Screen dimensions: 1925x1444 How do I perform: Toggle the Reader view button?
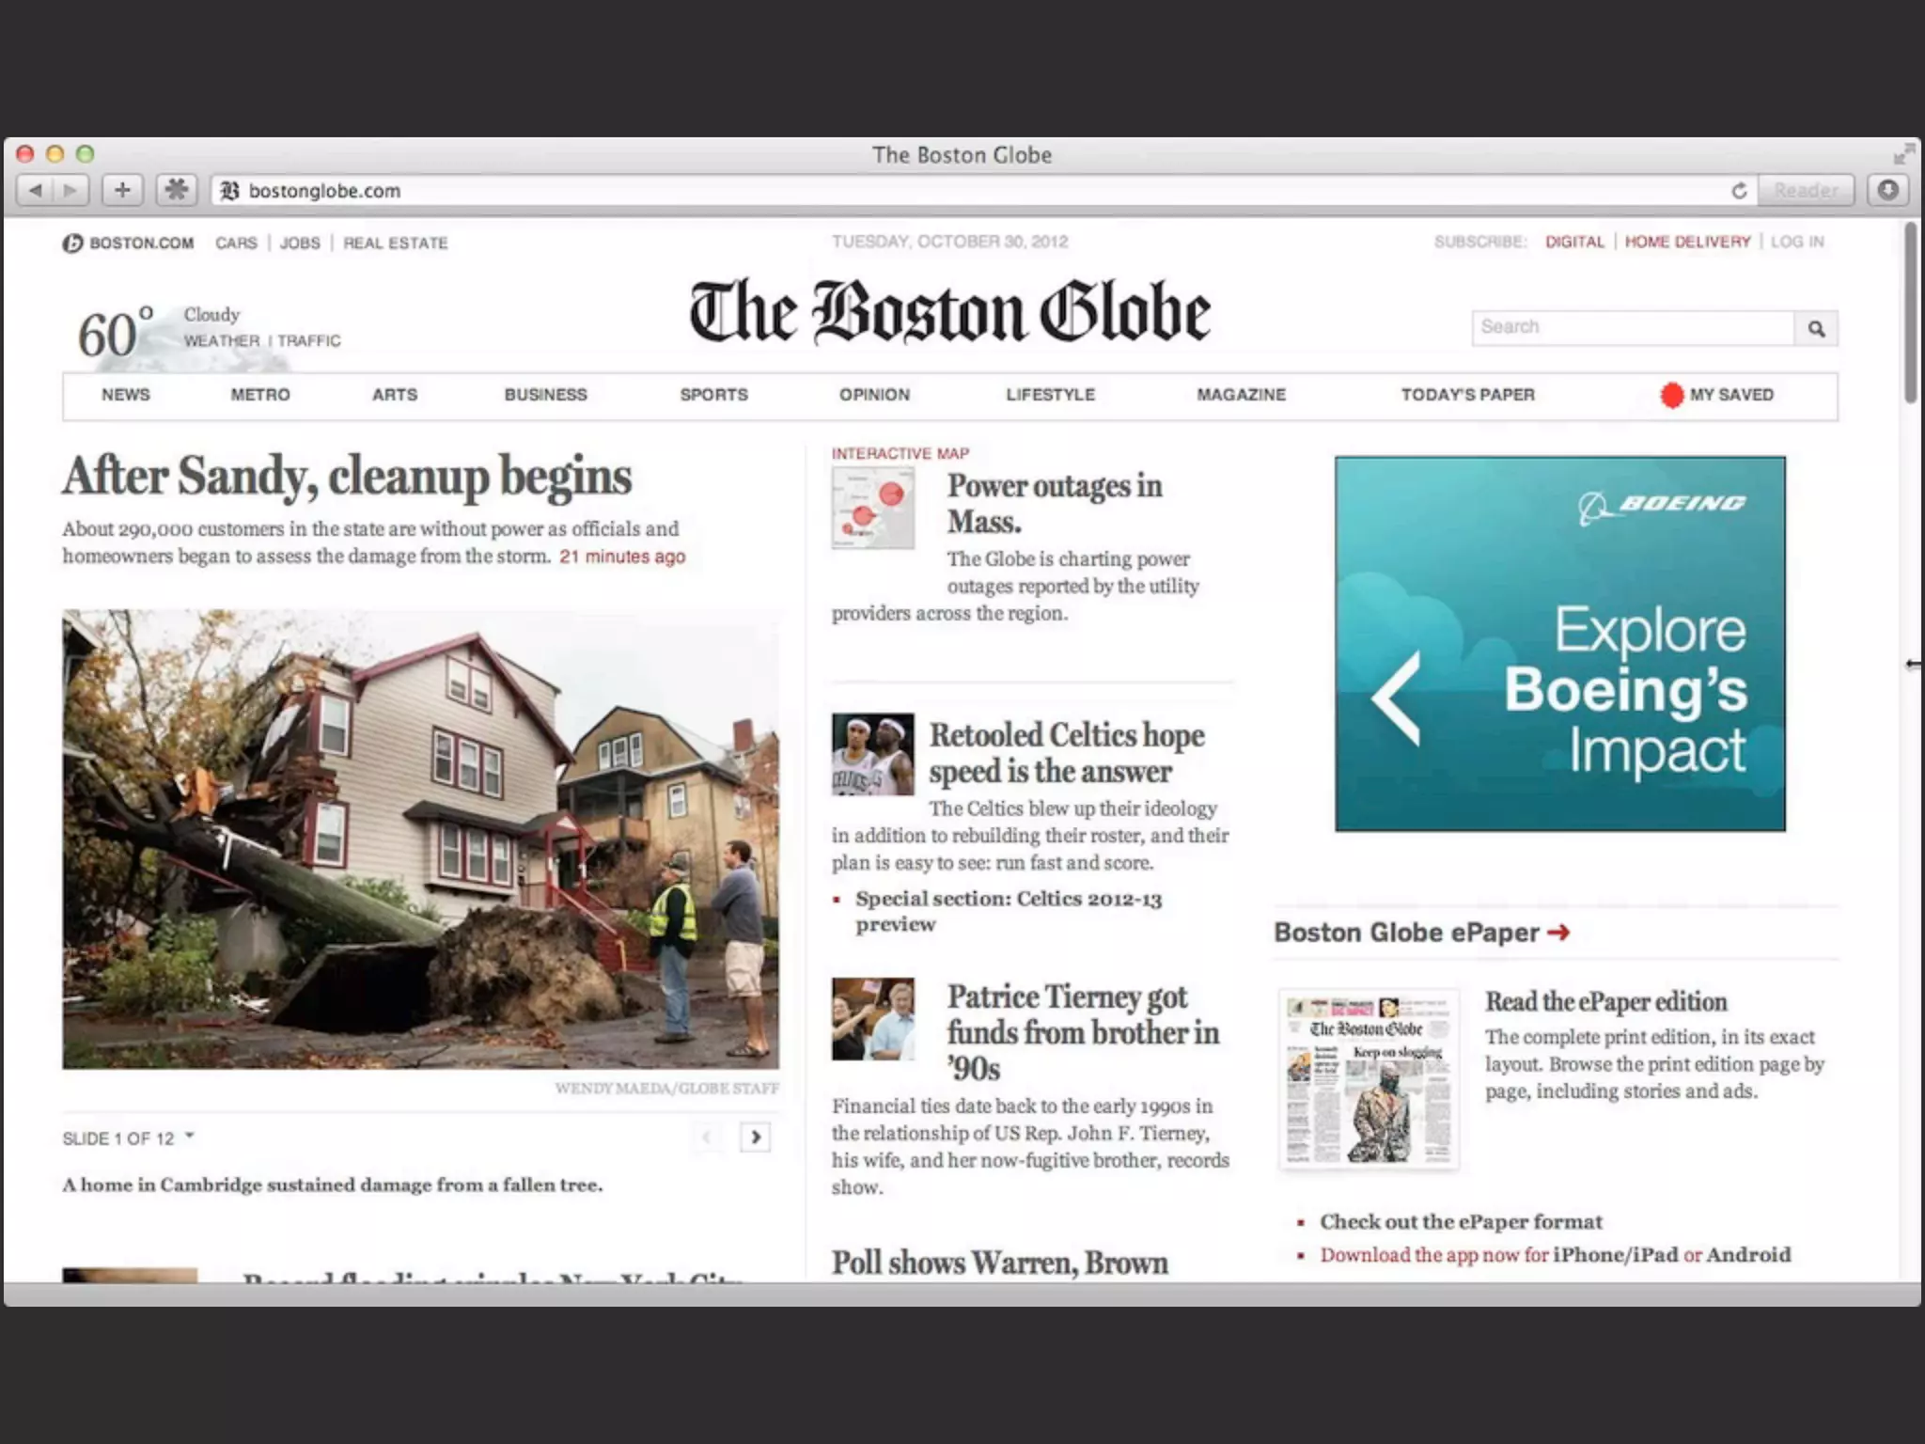[x=1806, y=191]
